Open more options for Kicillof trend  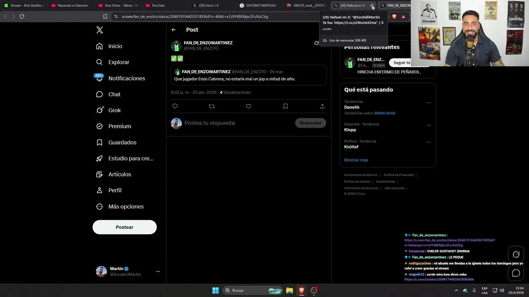click(429, 142)
